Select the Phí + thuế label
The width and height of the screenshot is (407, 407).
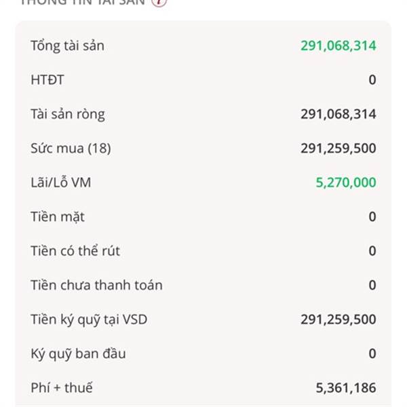[x=62, y=388]
